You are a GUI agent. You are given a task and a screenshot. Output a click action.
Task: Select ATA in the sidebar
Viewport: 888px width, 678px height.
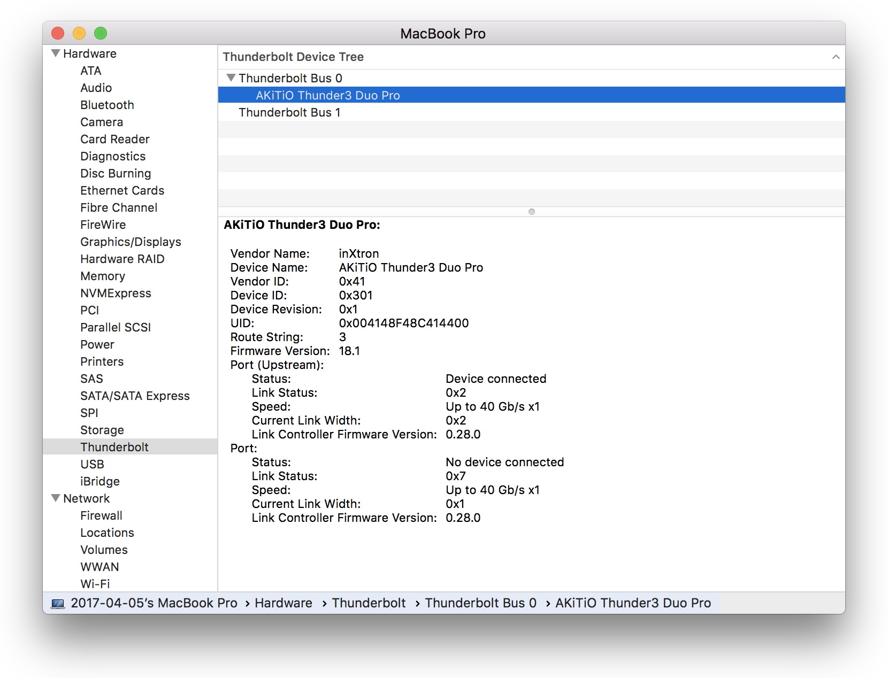pos(91,71)
